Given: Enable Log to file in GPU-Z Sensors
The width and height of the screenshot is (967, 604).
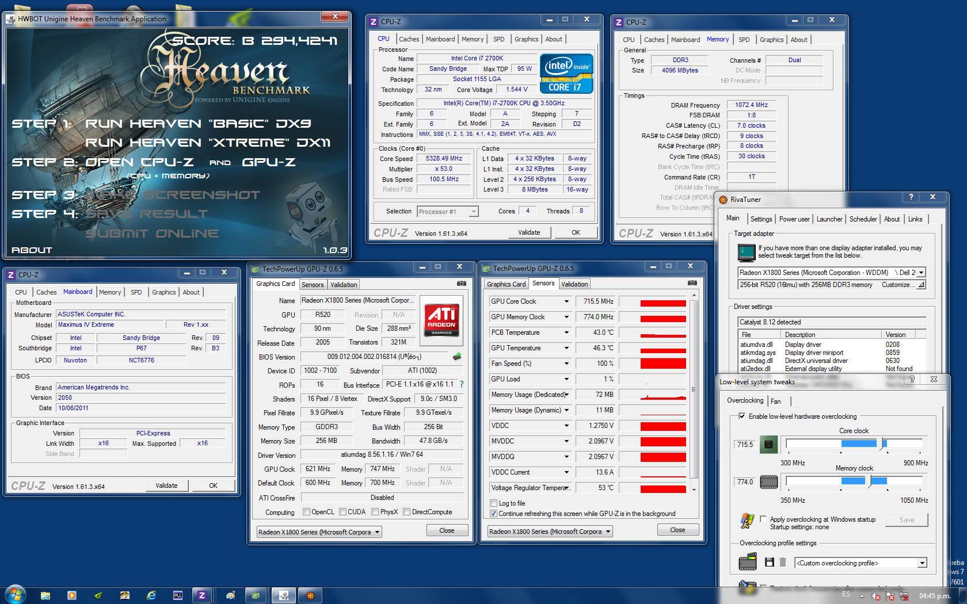Looking at the screenshot, I should click(x=493, y=503).
